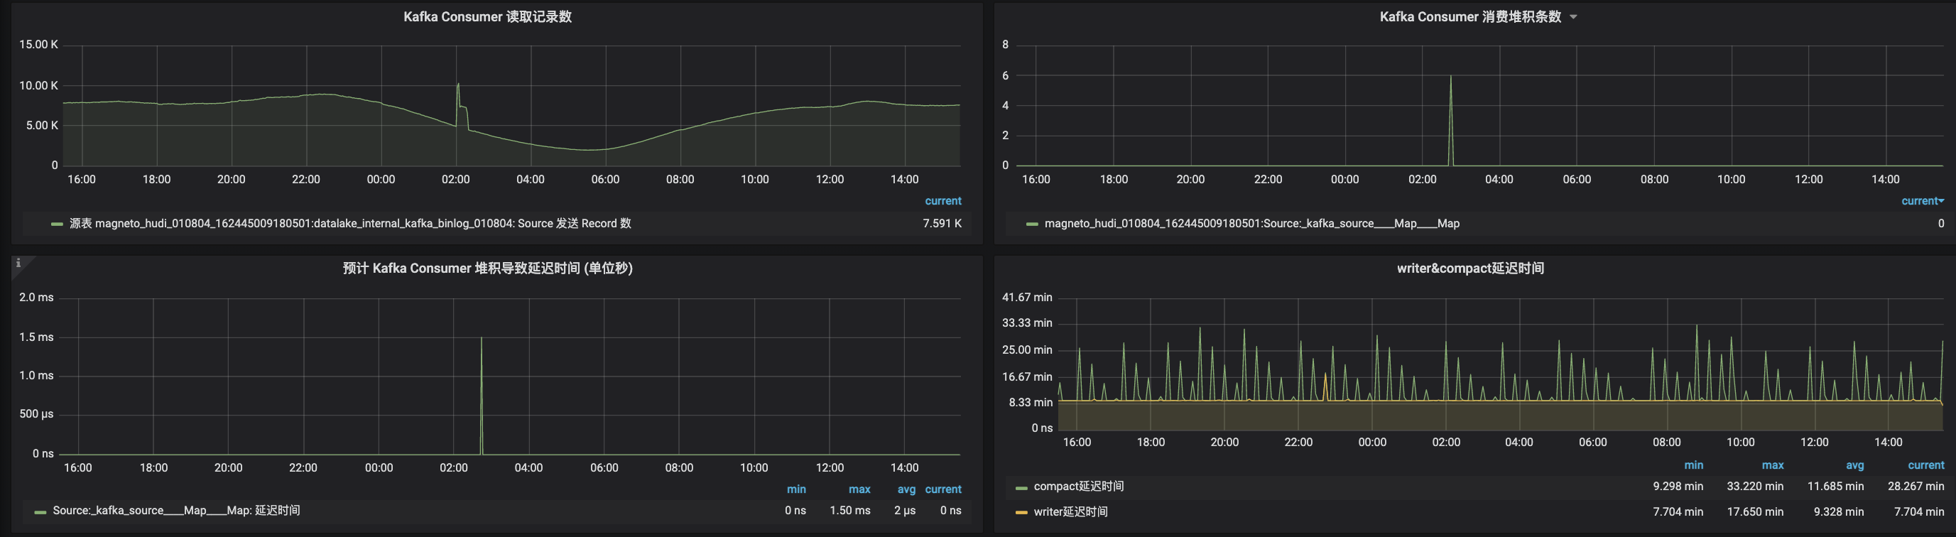Image resolution: width=1956 pixels, height=537 pixels.
Task: Sort the writer&compact legend by max
Action: pyautogui.click(x=1772, y=465)
